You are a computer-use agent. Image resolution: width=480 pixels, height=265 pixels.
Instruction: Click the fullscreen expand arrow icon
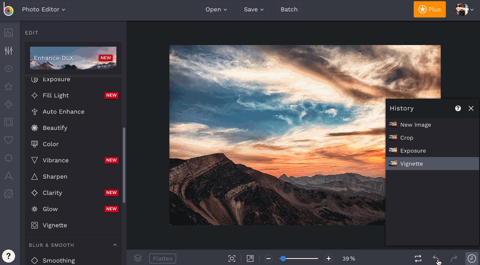tap(250, 259)
